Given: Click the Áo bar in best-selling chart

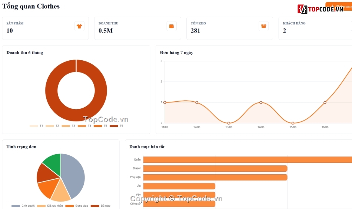Looking at the screenshot, I should point(179,186).
